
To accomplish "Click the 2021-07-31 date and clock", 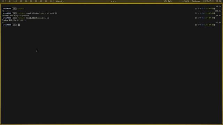I will click(212, 1).
